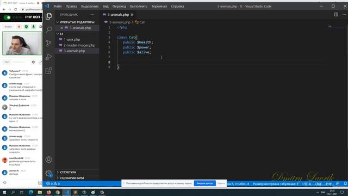Open the Windows Start menu
348x196 pixels.
coord(4,192)
